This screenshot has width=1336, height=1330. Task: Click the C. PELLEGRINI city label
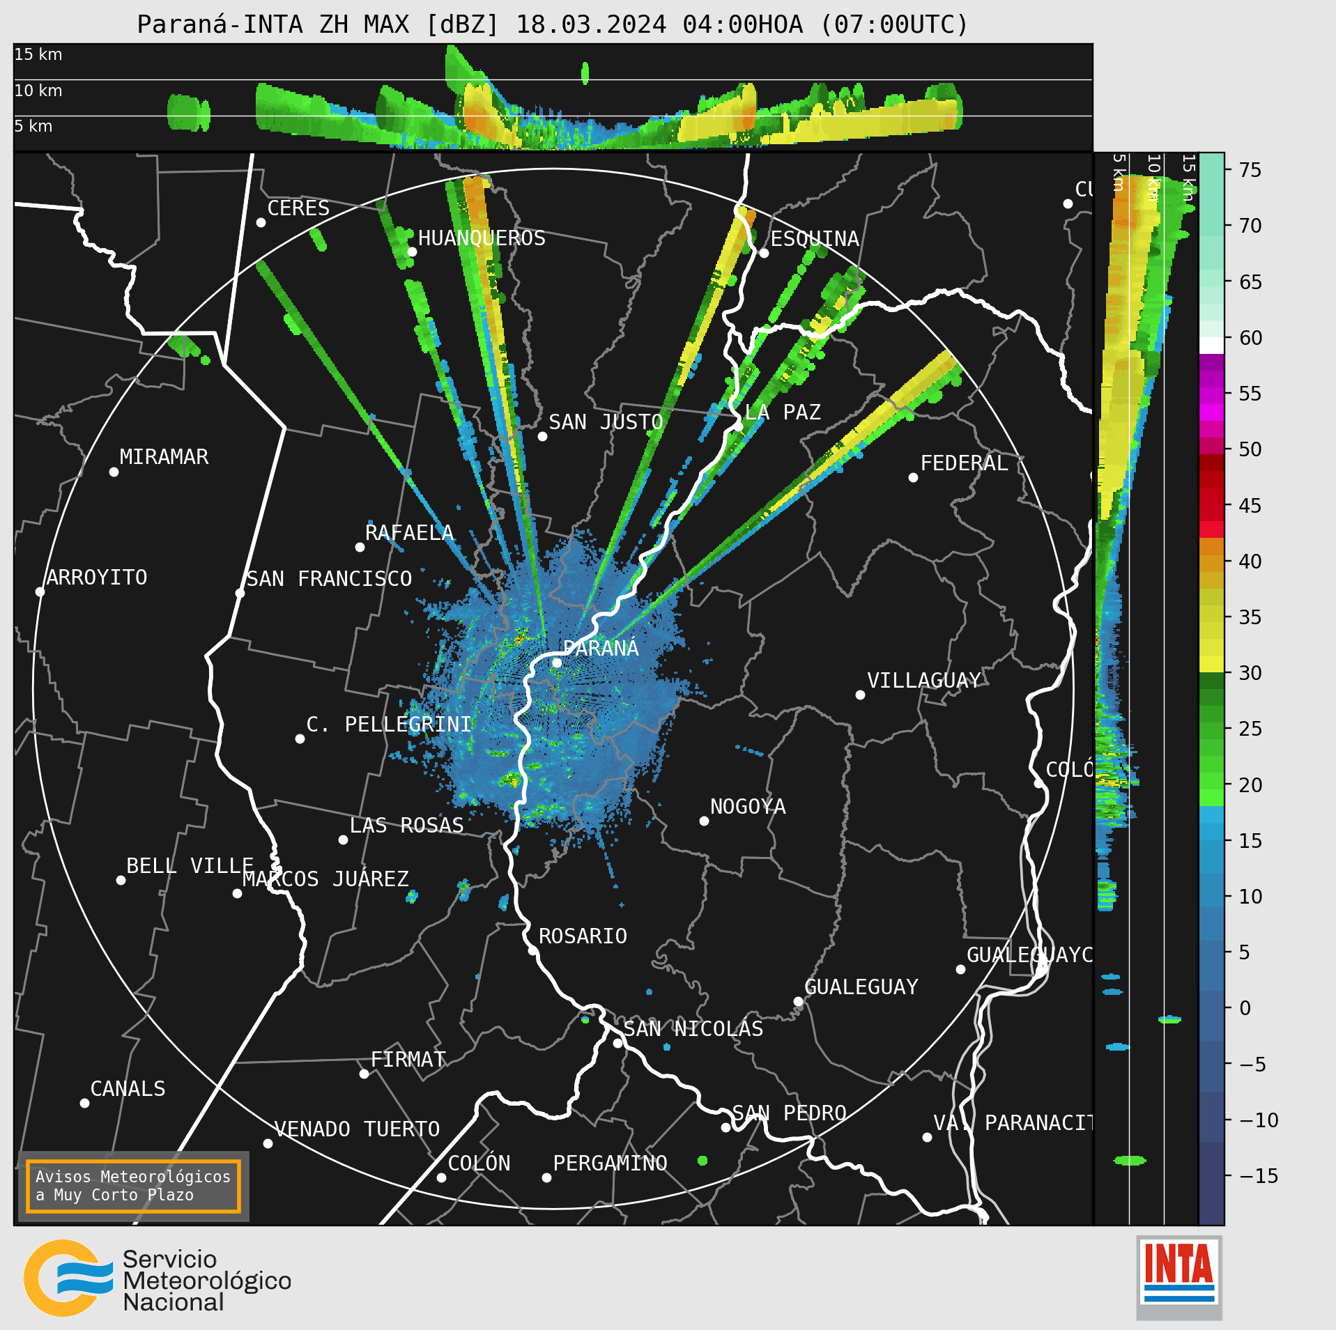click(x=389, y=724)
